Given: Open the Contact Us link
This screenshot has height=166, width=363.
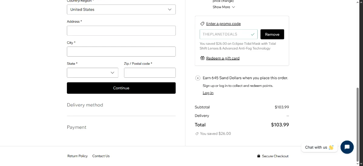Looking at the screenshot, I should [101, 156].
